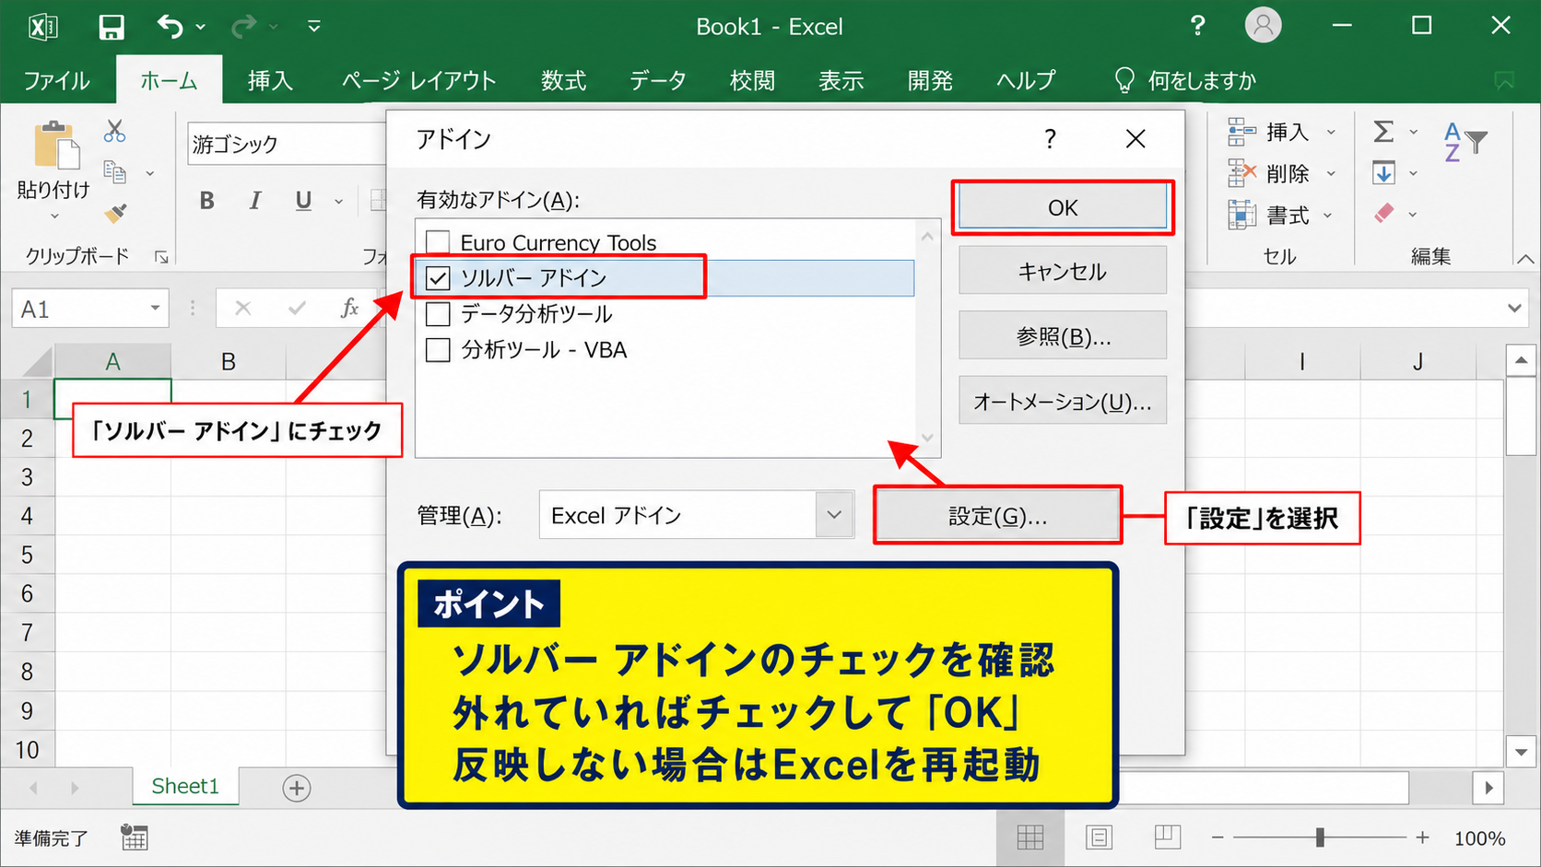Expand the 書式 dropdown arrow
1541x867 pixels.
(x=1328, y=216)
